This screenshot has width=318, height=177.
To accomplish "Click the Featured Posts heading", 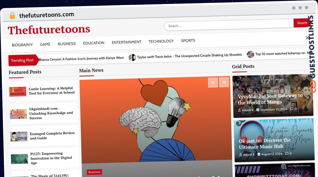I will 25,72.
